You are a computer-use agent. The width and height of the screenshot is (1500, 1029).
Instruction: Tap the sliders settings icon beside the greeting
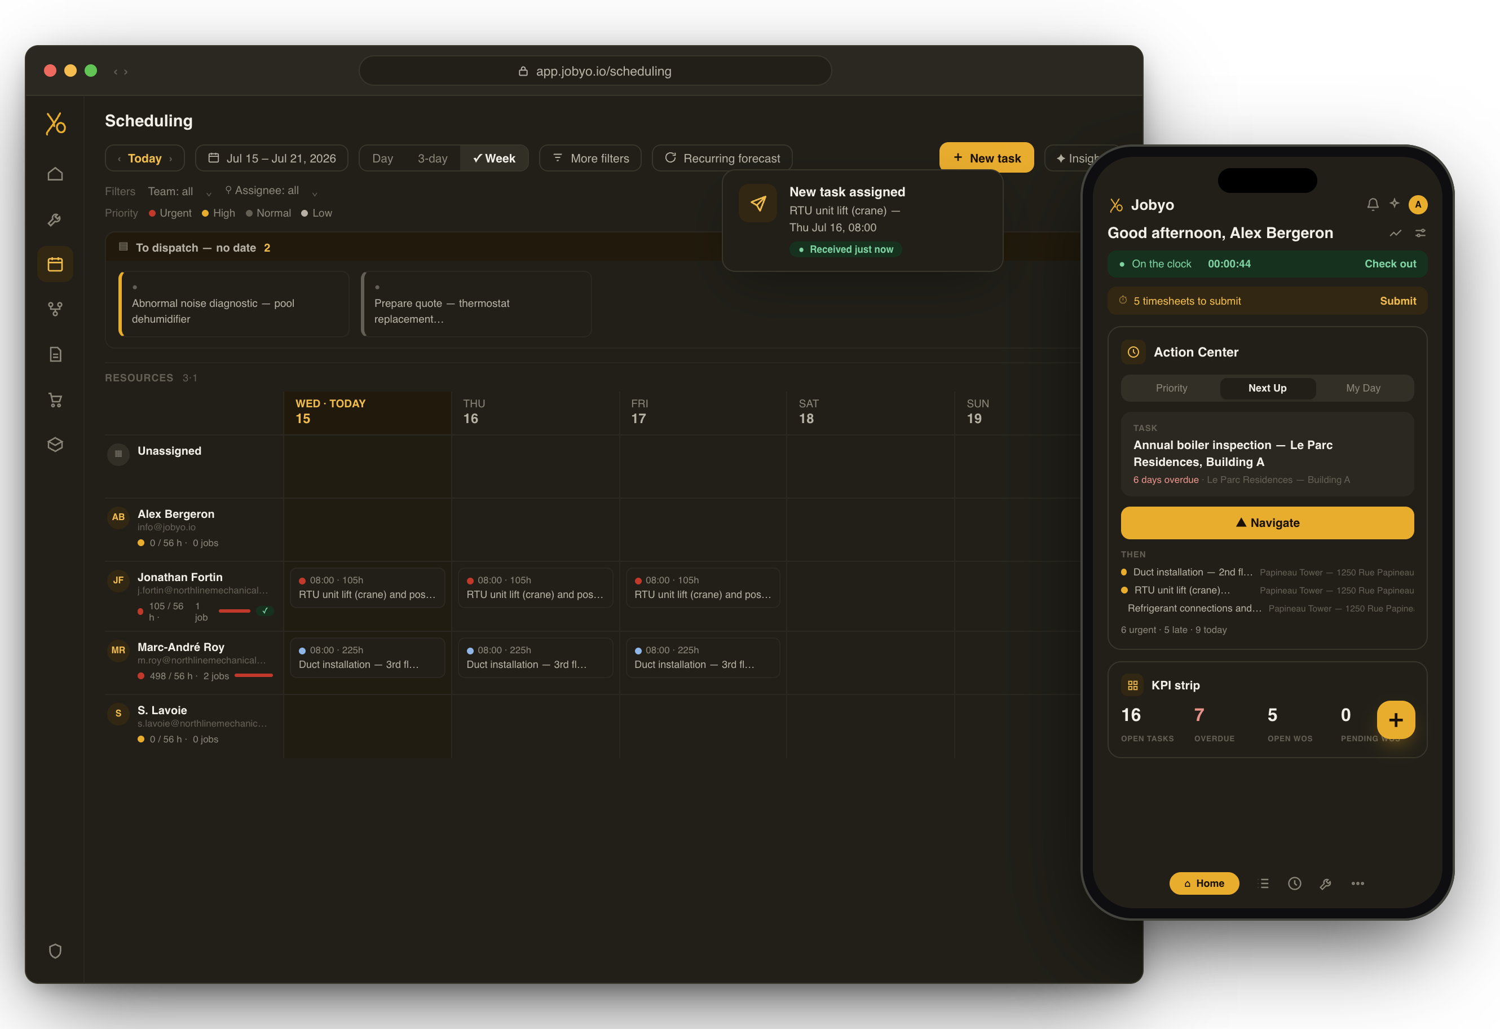(x=1420, y=233)
